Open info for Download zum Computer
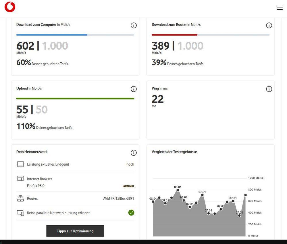The image size is (287, 244). [x=134, y=25]
